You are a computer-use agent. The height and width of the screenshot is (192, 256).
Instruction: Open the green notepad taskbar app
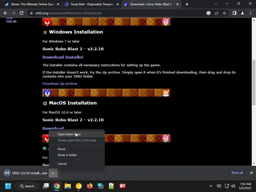(111, 186)
